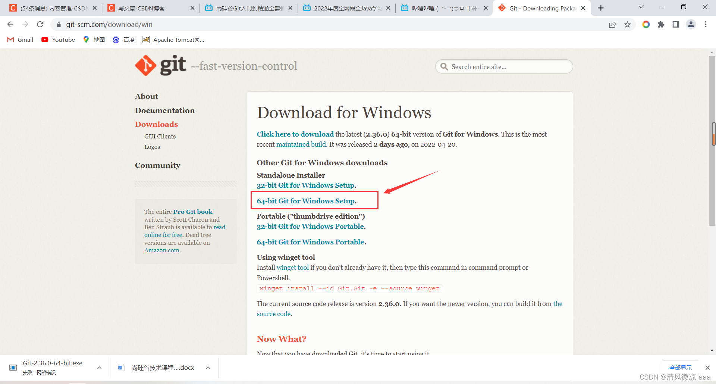Viewport: 716px width, 384px height.
Task: Click the scrollbar down arrow
Action: click(x=712, y=351)
